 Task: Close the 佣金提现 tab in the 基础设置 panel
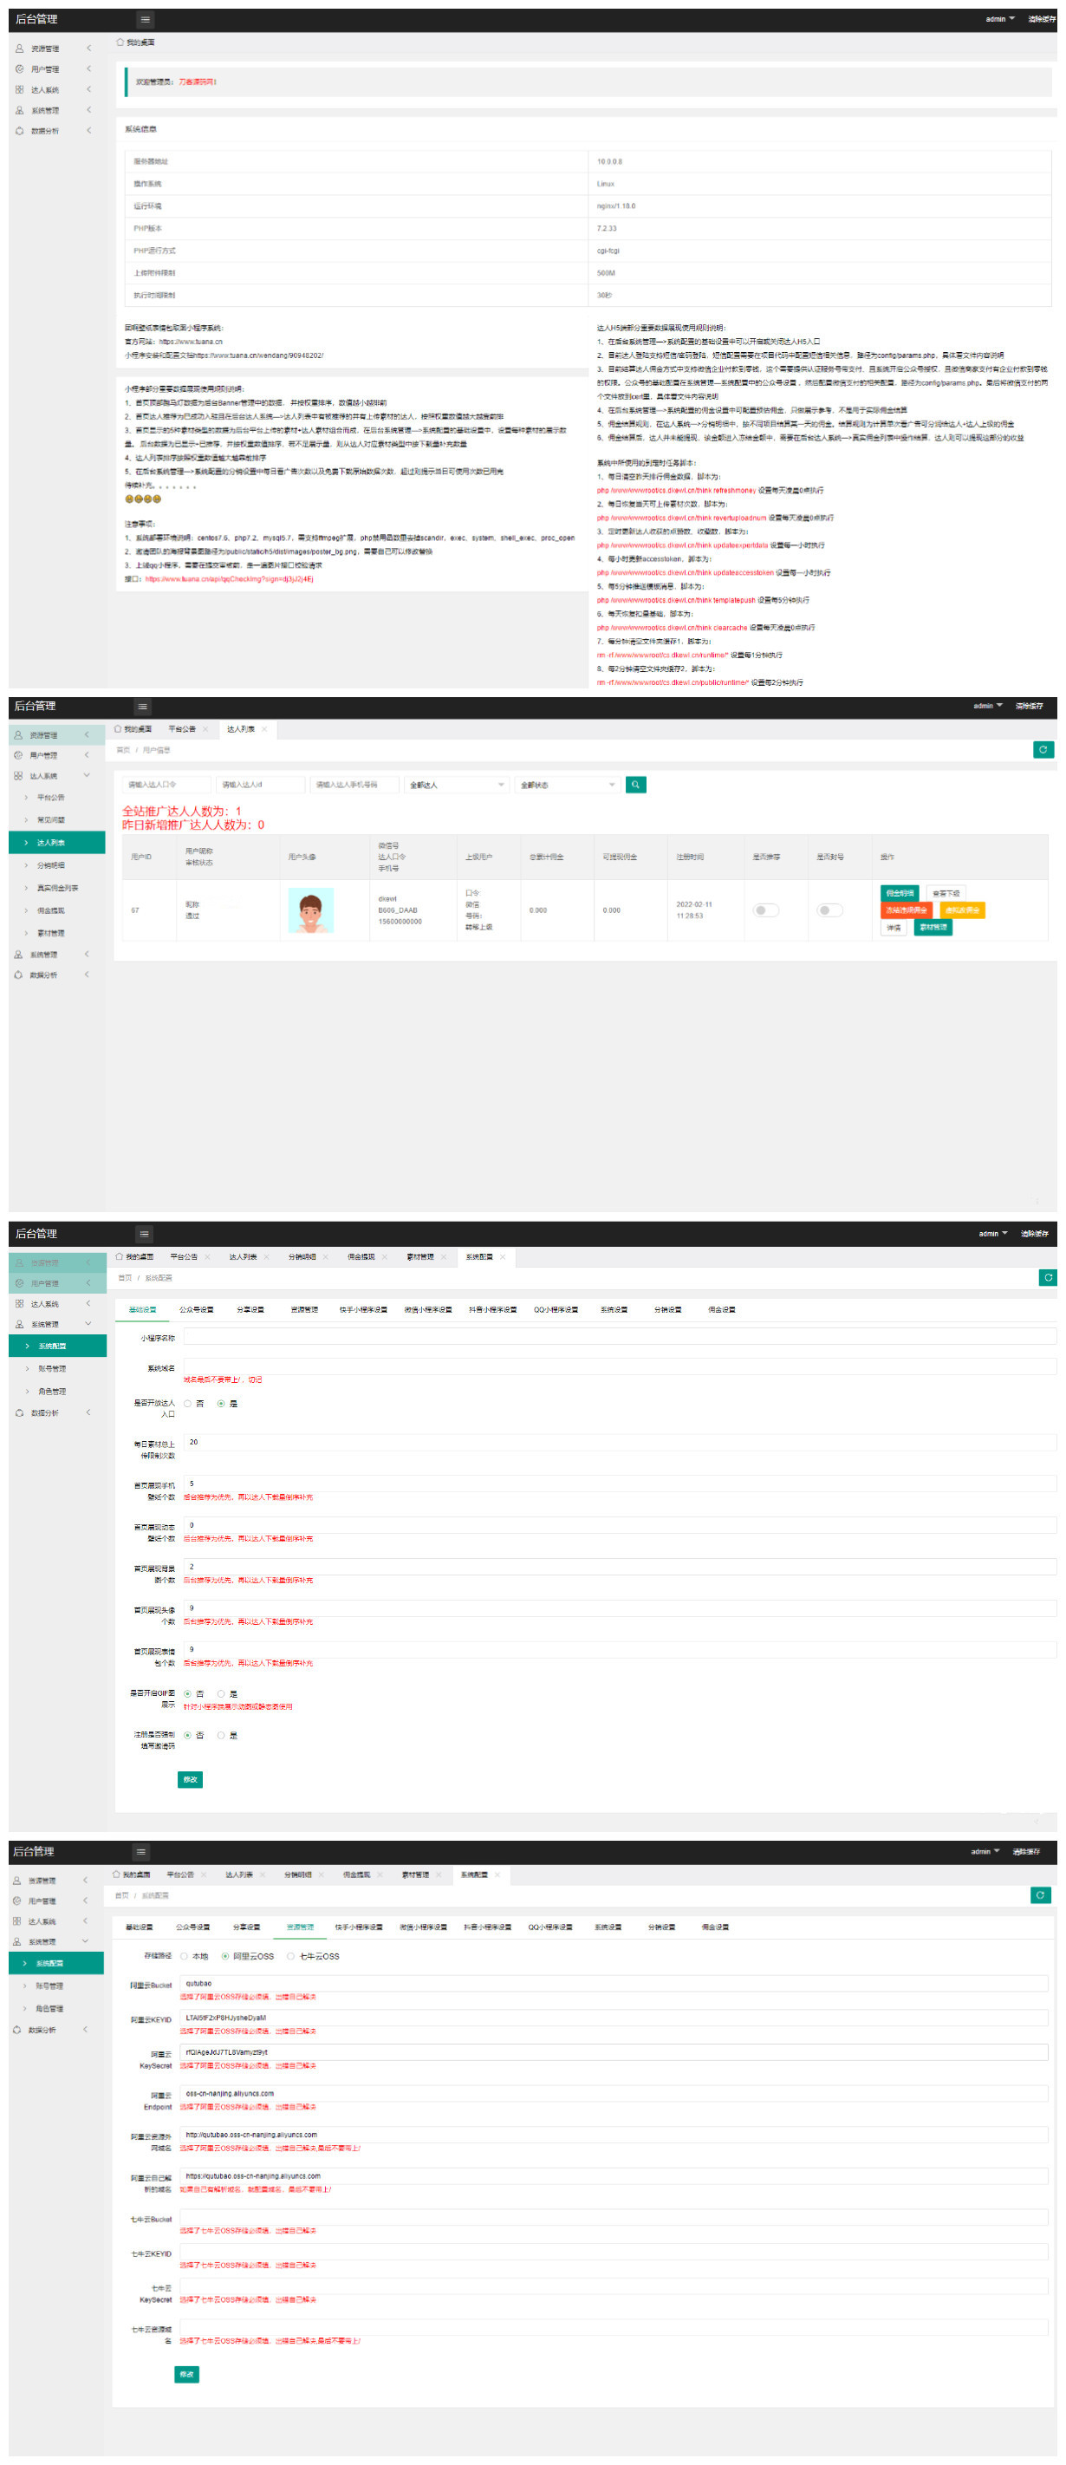384,1256
